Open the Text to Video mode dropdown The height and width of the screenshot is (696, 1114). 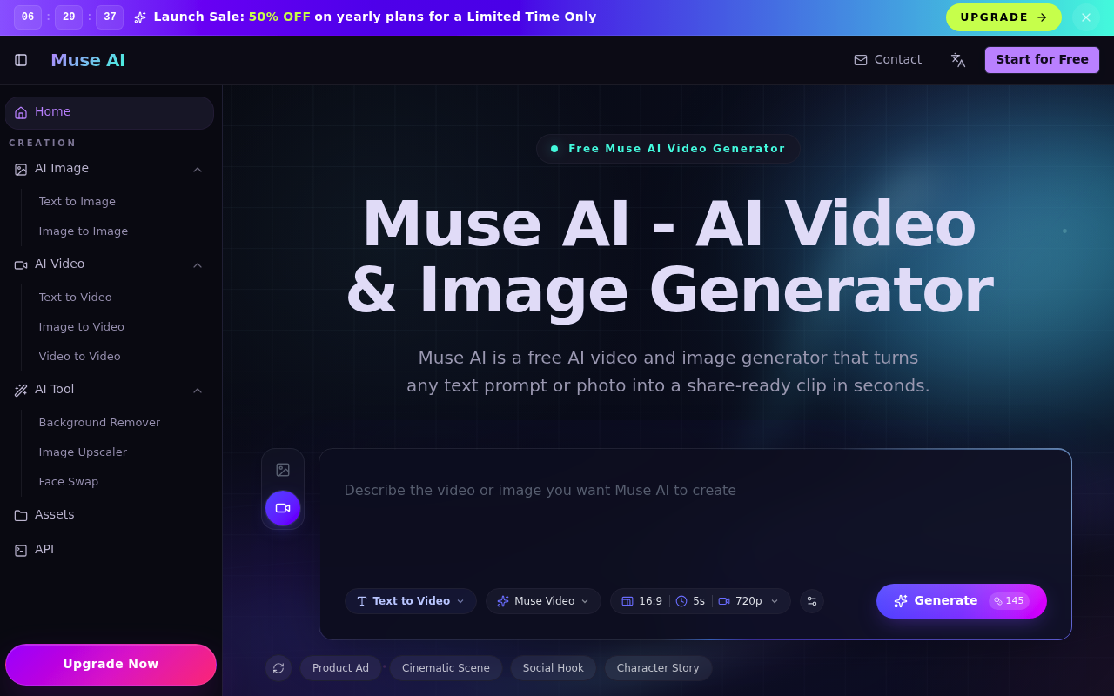coord(411,601)
